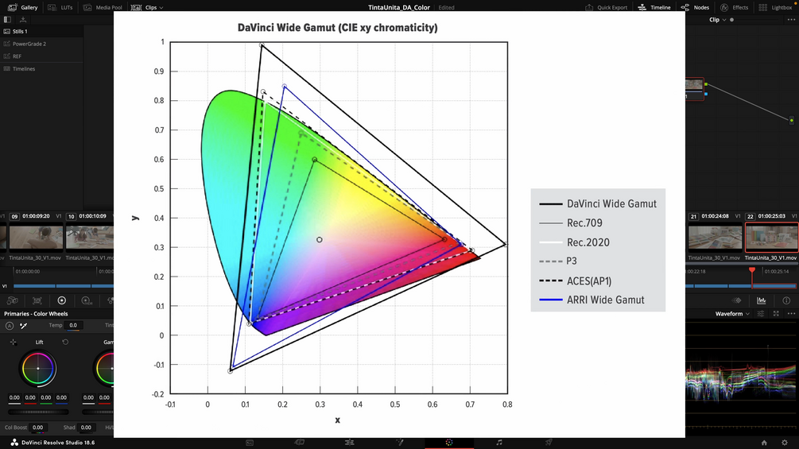Select the Timelines album
Screen dimensions: 799x449
[x=41, y=68]
